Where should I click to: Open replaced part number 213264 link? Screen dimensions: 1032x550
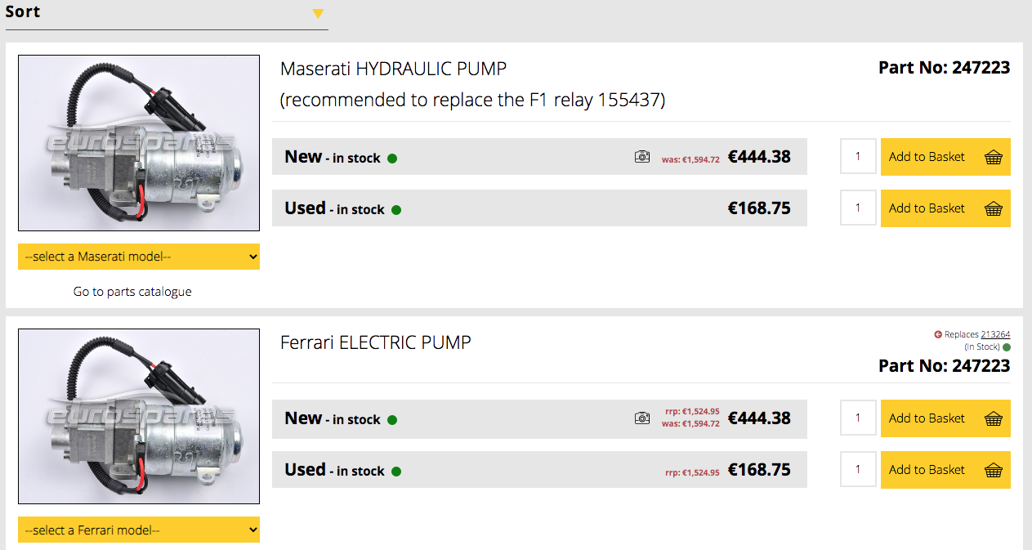995,334
